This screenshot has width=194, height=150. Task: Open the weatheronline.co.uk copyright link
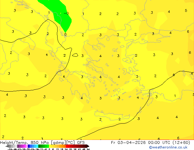click(x=168, y=147)
